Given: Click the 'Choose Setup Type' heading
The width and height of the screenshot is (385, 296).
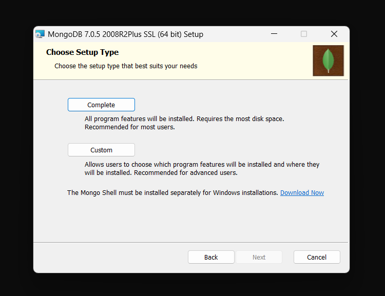Looking at the screenshot, I should pos(82,52).
